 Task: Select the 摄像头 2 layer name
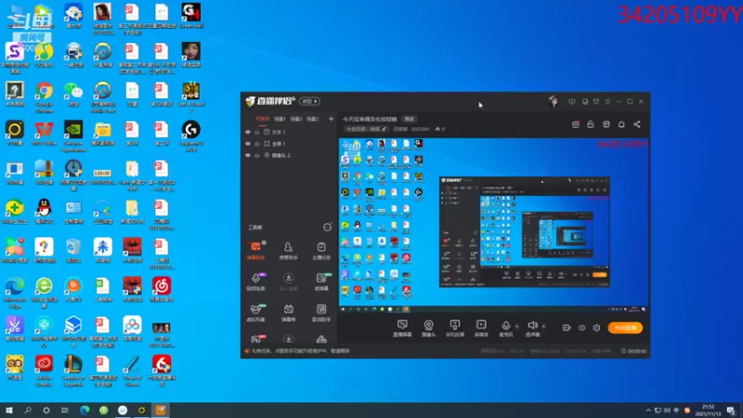click(x=281, y=155)
